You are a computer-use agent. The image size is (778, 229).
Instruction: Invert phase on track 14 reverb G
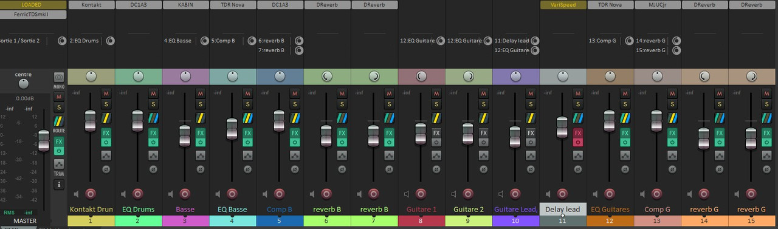pyautogui.click(x=719, y=169)
